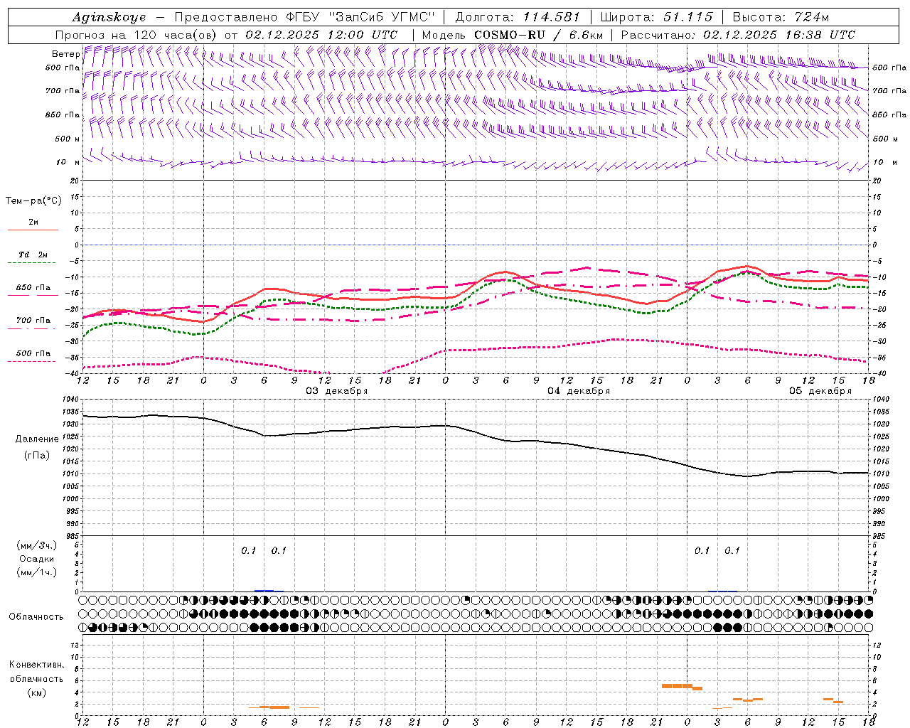This screenshot has height=728, width=910.
Task: Click the Долгота: 114.581 value
Action: tap(518, 17)
